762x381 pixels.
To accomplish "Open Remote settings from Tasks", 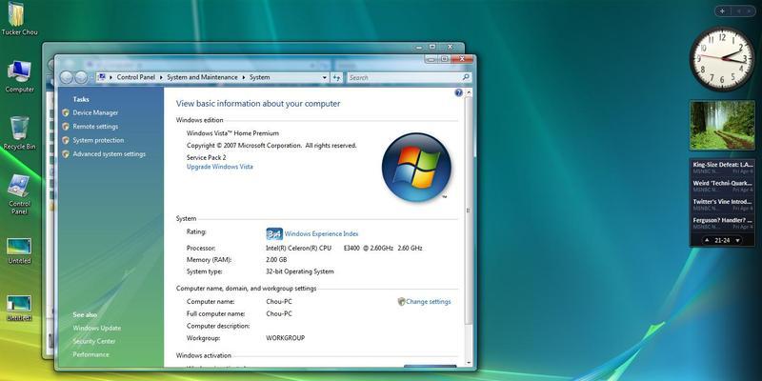I will (95, 127).
